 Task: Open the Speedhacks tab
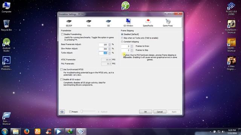(148, 22)
